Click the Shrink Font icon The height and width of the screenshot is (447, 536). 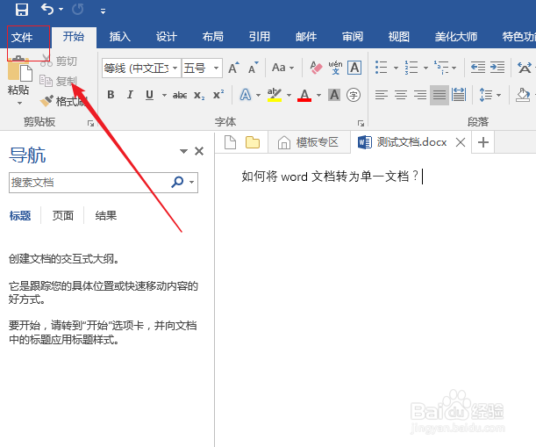pyautogui.click(x=254, y=68)
